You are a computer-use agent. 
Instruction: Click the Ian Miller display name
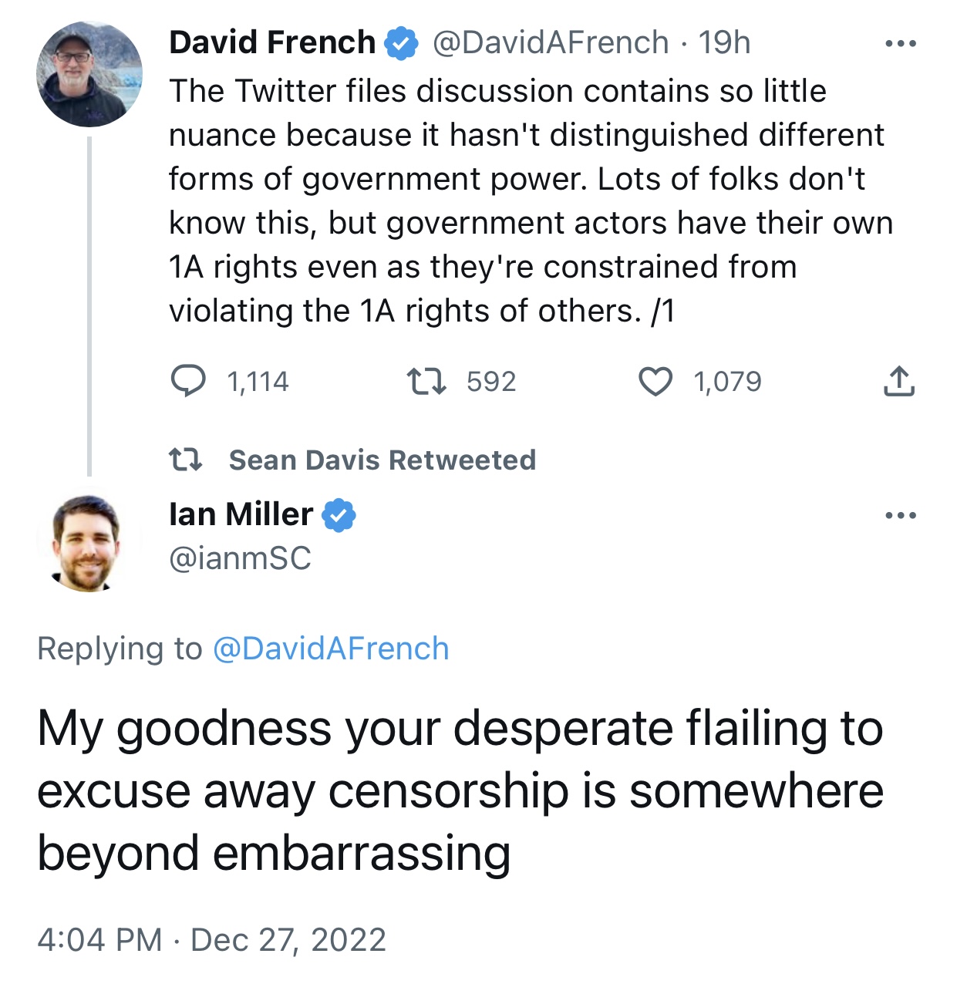241,514
